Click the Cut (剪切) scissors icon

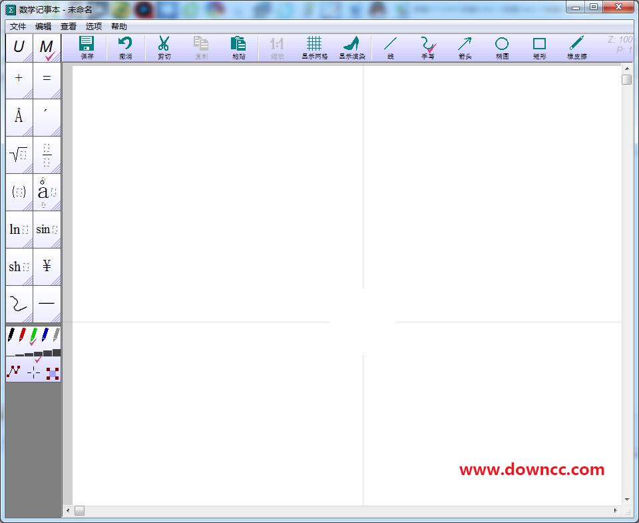(164, 47)
